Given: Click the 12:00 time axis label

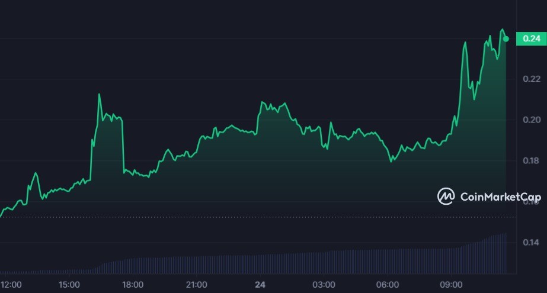Looking at the screenshot, I should point(11,285).
